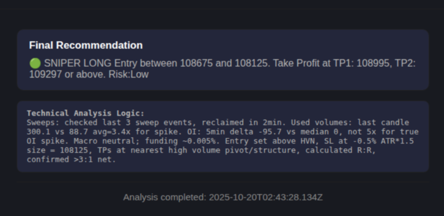
Task: Click confirmed >3:1 net text
Action: 71,160
